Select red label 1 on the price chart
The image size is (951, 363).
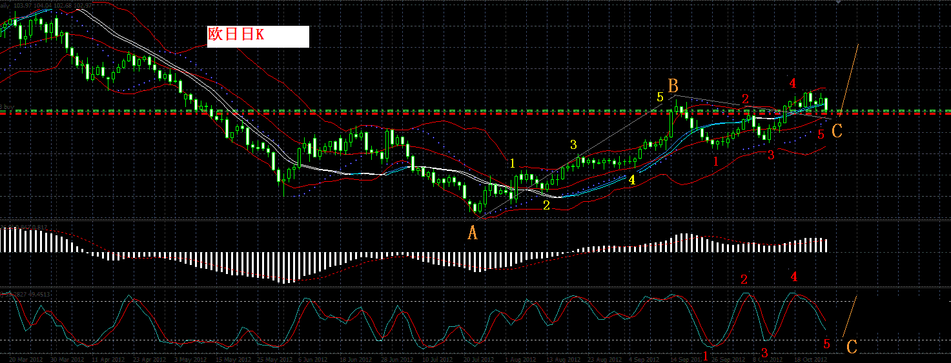715,162
